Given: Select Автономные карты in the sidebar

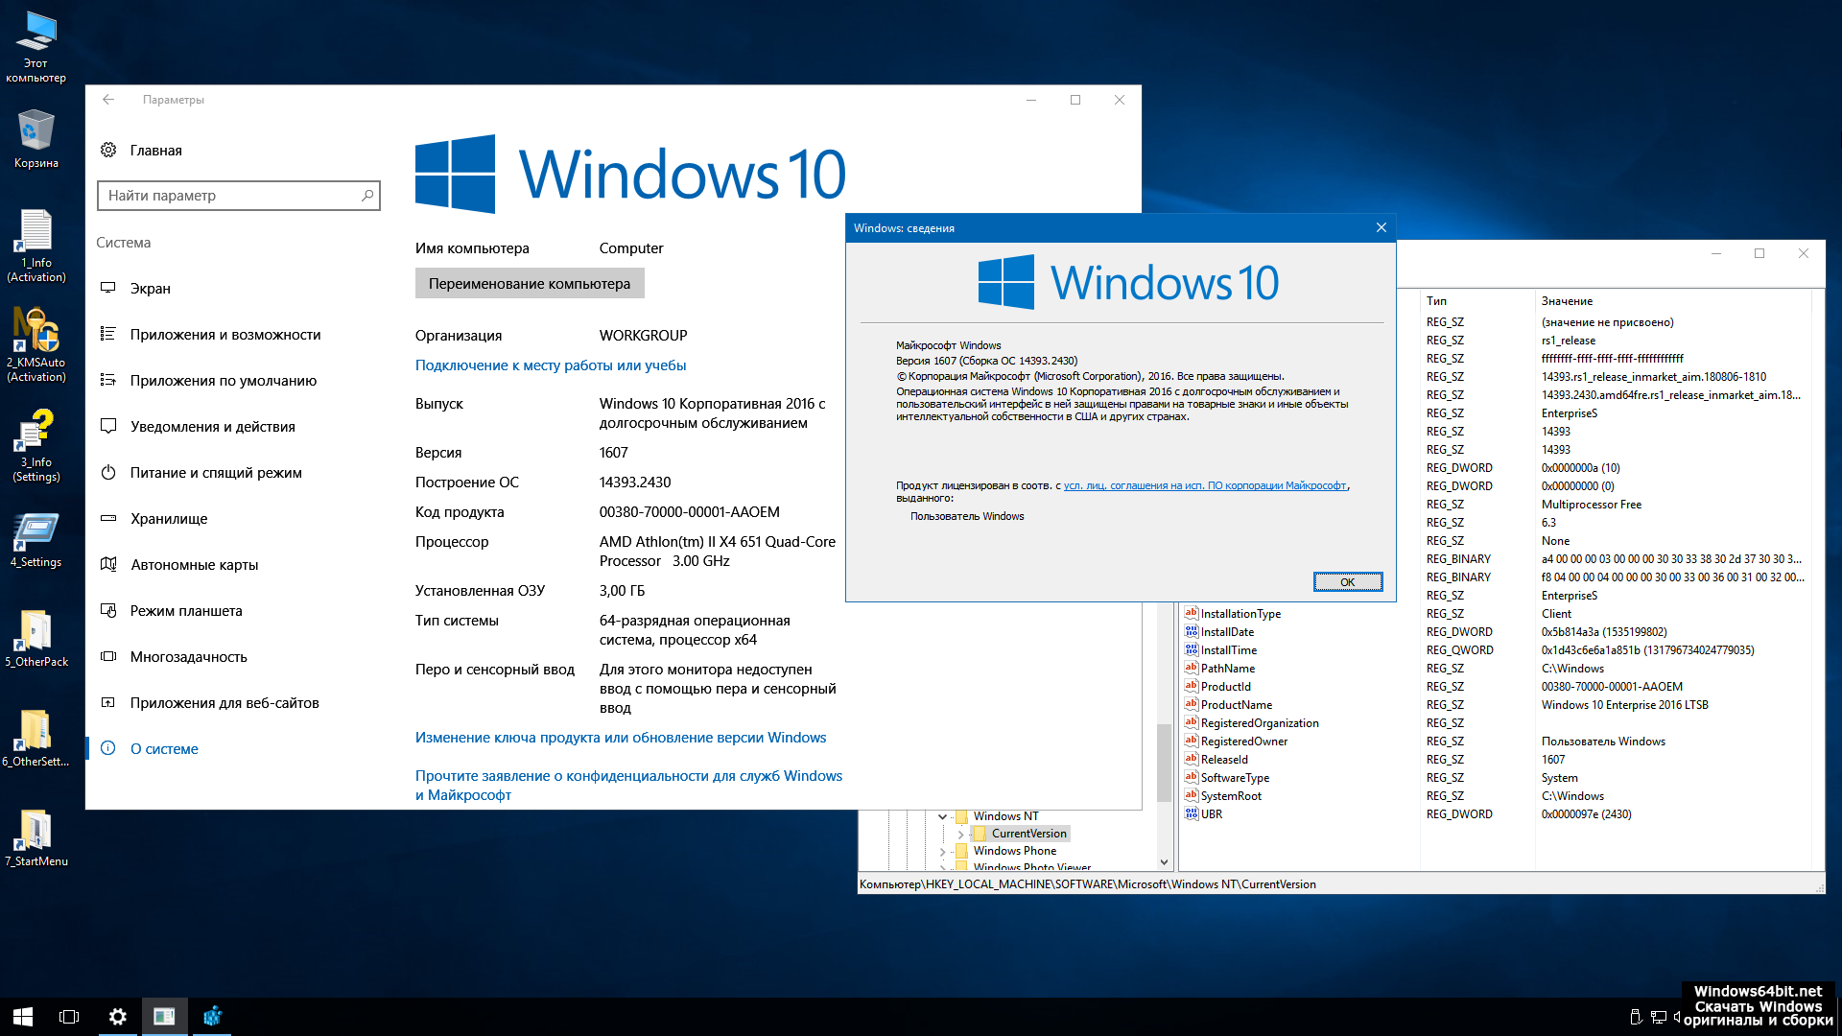Looking at the screenshot, I should [x=194, y=564].
